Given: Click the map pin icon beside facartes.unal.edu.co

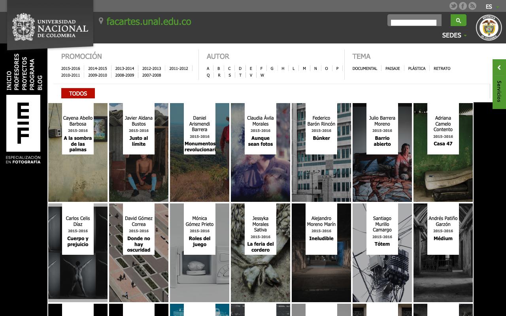Looking at the screenshot, I should 101,21.
